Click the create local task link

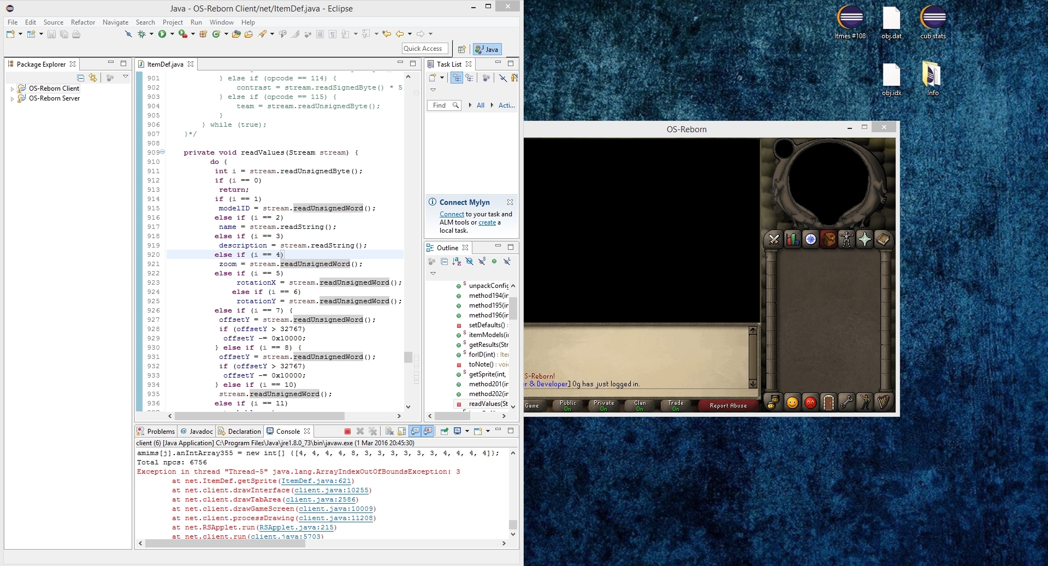(487, 222)
